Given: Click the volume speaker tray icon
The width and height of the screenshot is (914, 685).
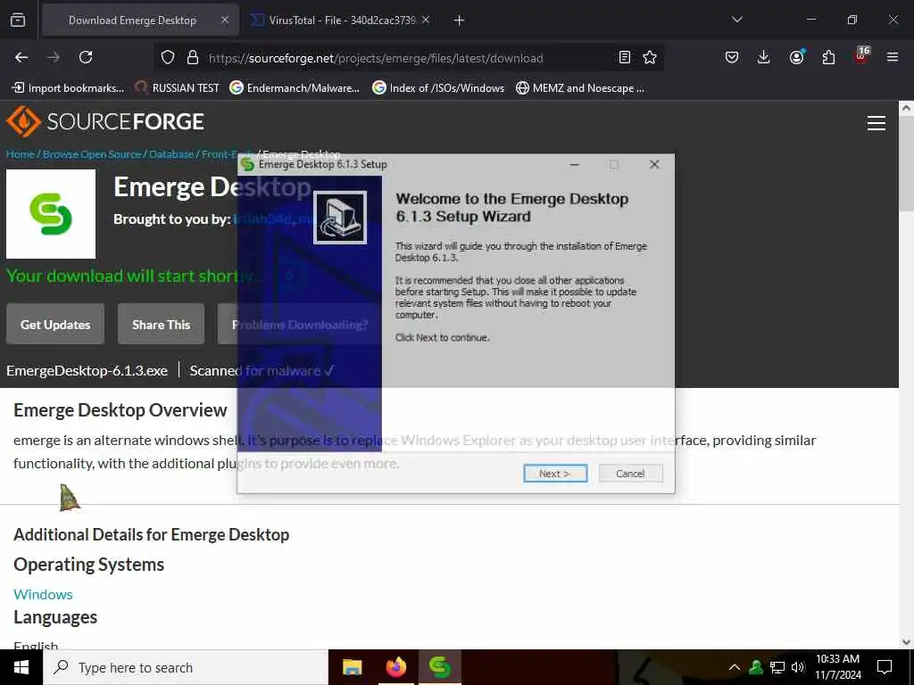Looking at the screenshot, I should (x=798, y=667).
